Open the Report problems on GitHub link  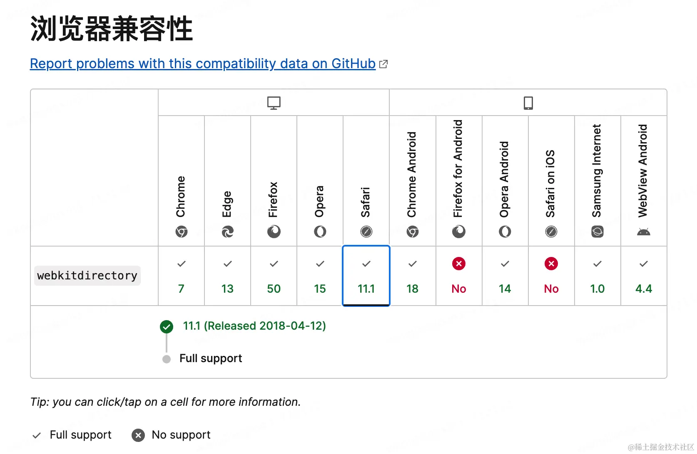point(203,64)
